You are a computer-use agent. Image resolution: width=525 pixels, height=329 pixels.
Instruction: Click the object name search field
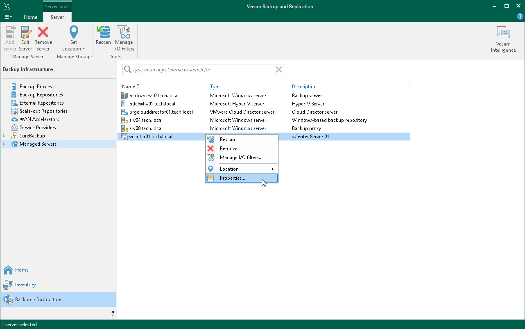pyautogui.click(x=201, y=70)
